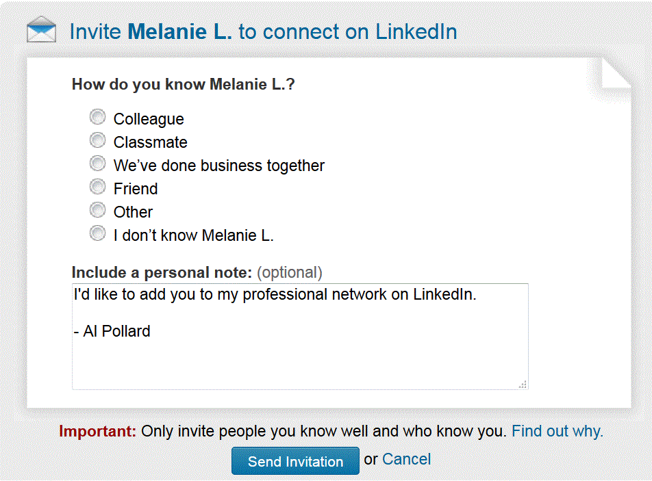Pick the Friend radio button
This screenshot has width=652, height=481.
click(x=98, y=187)
